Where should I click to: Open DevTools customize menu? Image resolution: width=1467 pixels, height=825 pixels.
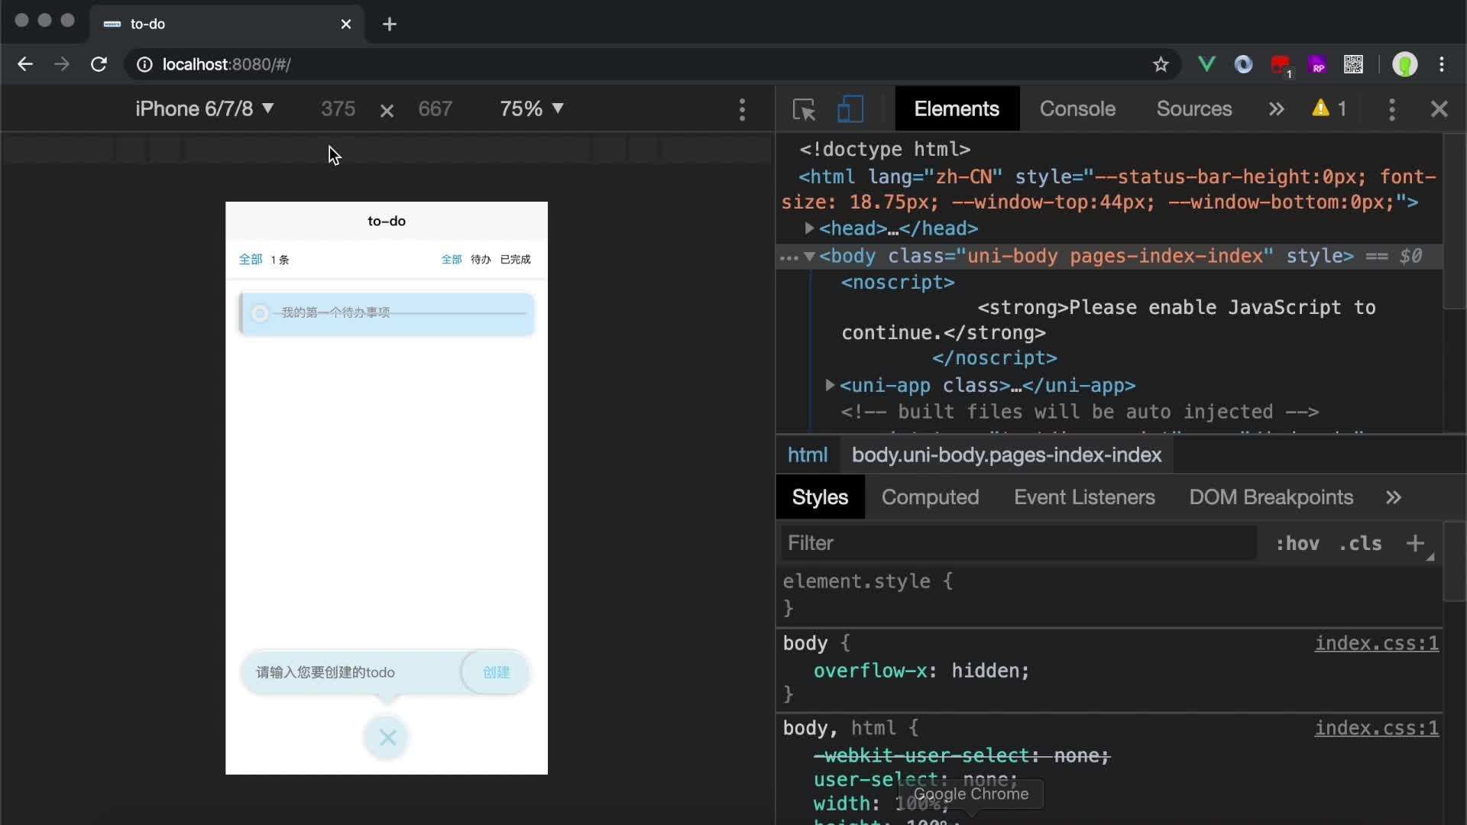pos(1391,109)
